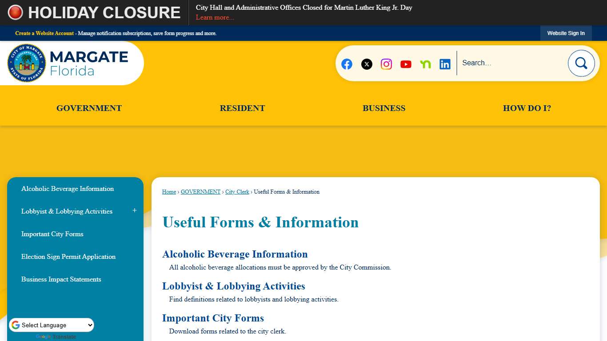Screen dimensions: 607x341
Task: Open the LinkedIn page icon
Action: pos(445,64)
